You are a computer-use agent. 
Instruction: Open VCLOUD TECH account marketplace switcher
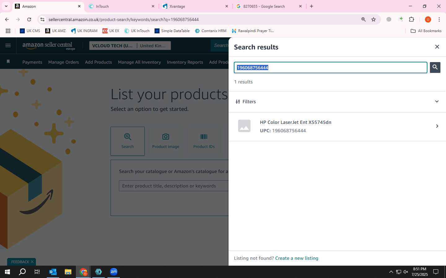[130, 46]
